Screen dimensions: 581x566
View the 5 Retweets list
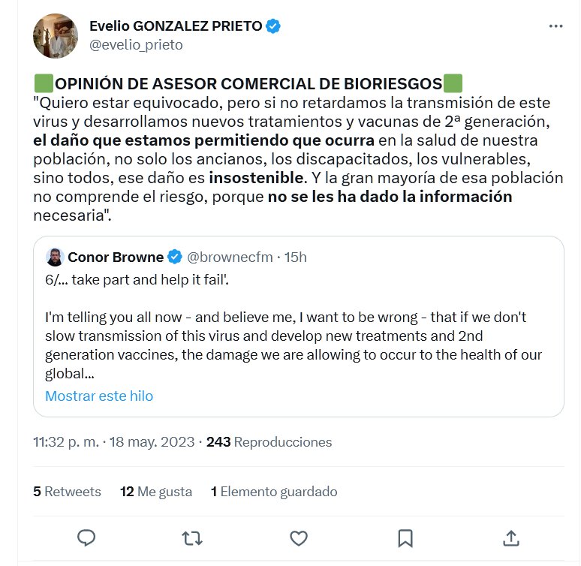(x=67, y=492)
